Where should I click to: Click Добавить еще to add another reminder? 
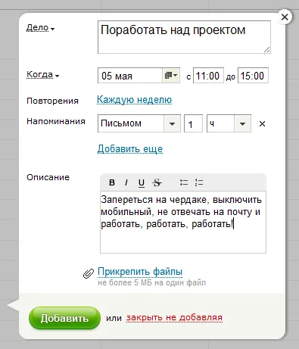click(x=130, y=149)
